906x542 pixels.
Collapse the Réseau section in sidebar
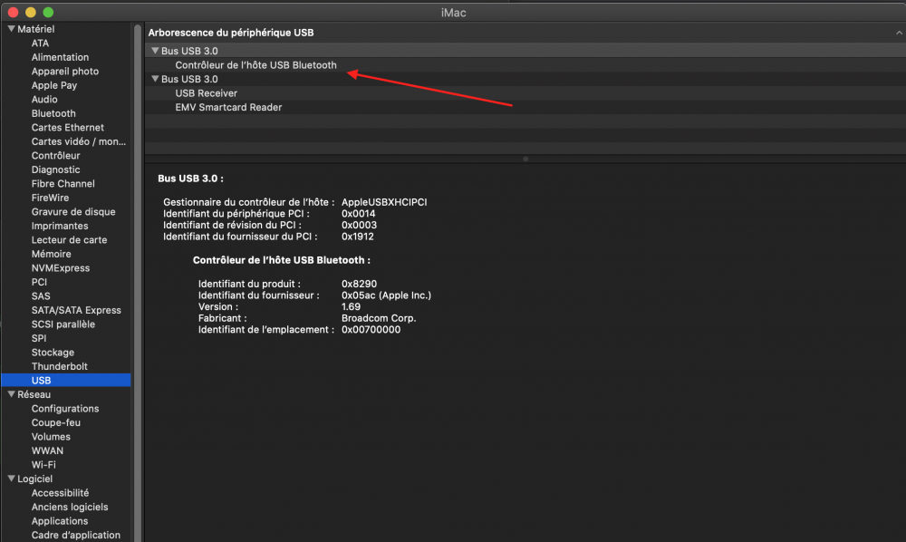(x=11, y=395)
